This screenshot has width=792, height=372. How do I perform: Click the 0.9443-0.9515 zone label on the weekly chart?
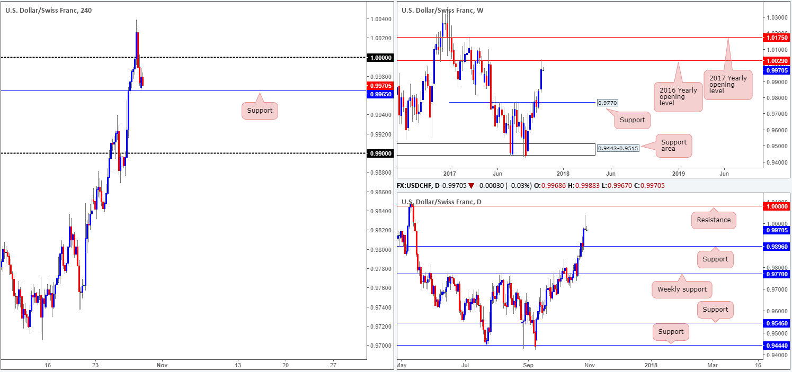pyautogui.click(x=617, y=149)
